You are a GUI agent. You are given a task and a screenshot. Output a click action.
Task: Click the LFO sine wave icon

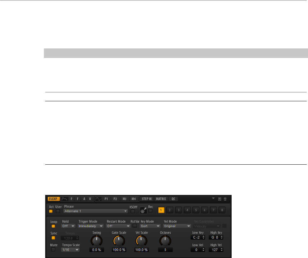click(98, 199)
